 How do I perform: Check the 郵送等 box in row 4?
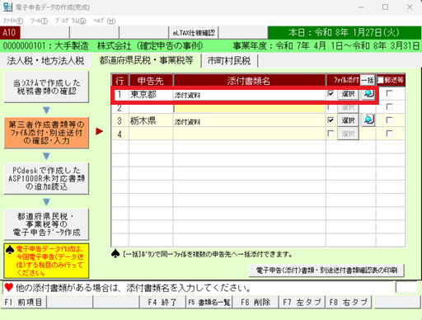tap(389, 134)
